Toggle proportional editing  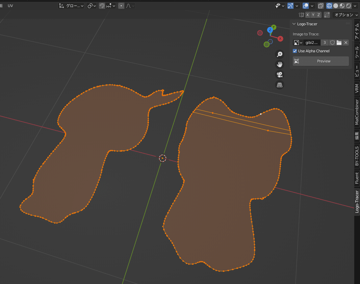(x=121, y=6)
